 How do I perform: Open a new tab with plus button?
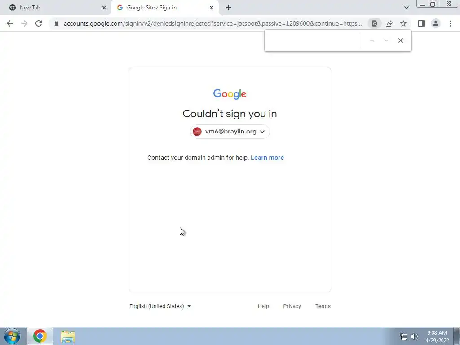(229, 8)
